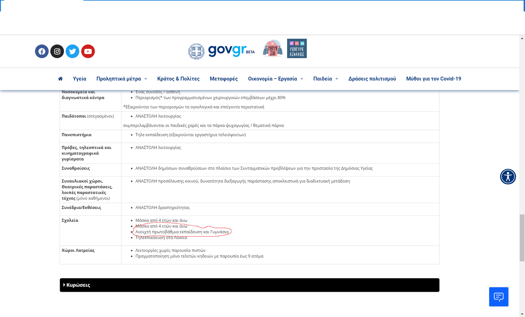Open Κράτος & Πολίτες menu item

tap(178, 79)
